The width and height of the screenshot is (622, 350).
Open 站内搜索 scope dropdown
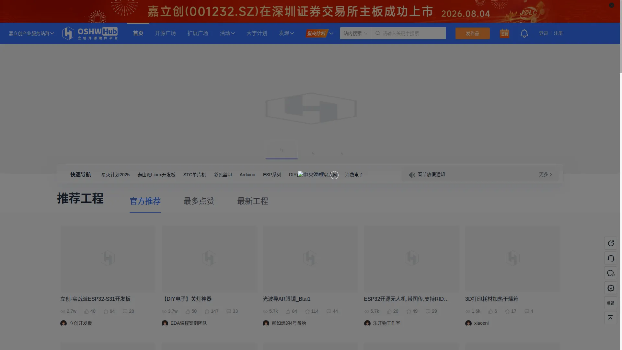click(x=355, y=33)
